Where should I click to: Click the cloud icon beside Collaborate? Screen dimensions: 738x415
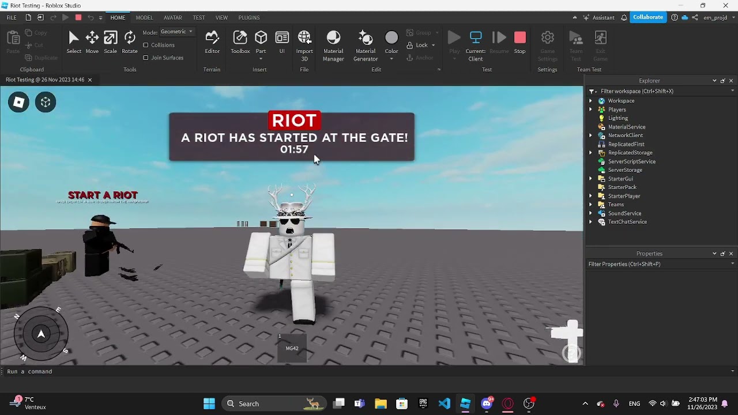(684, 17)
